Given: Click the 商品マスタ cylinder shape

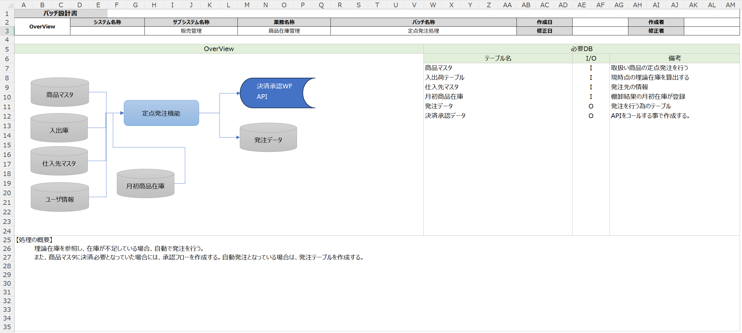Looking at the screenshot, I should (x=60, y=95).
